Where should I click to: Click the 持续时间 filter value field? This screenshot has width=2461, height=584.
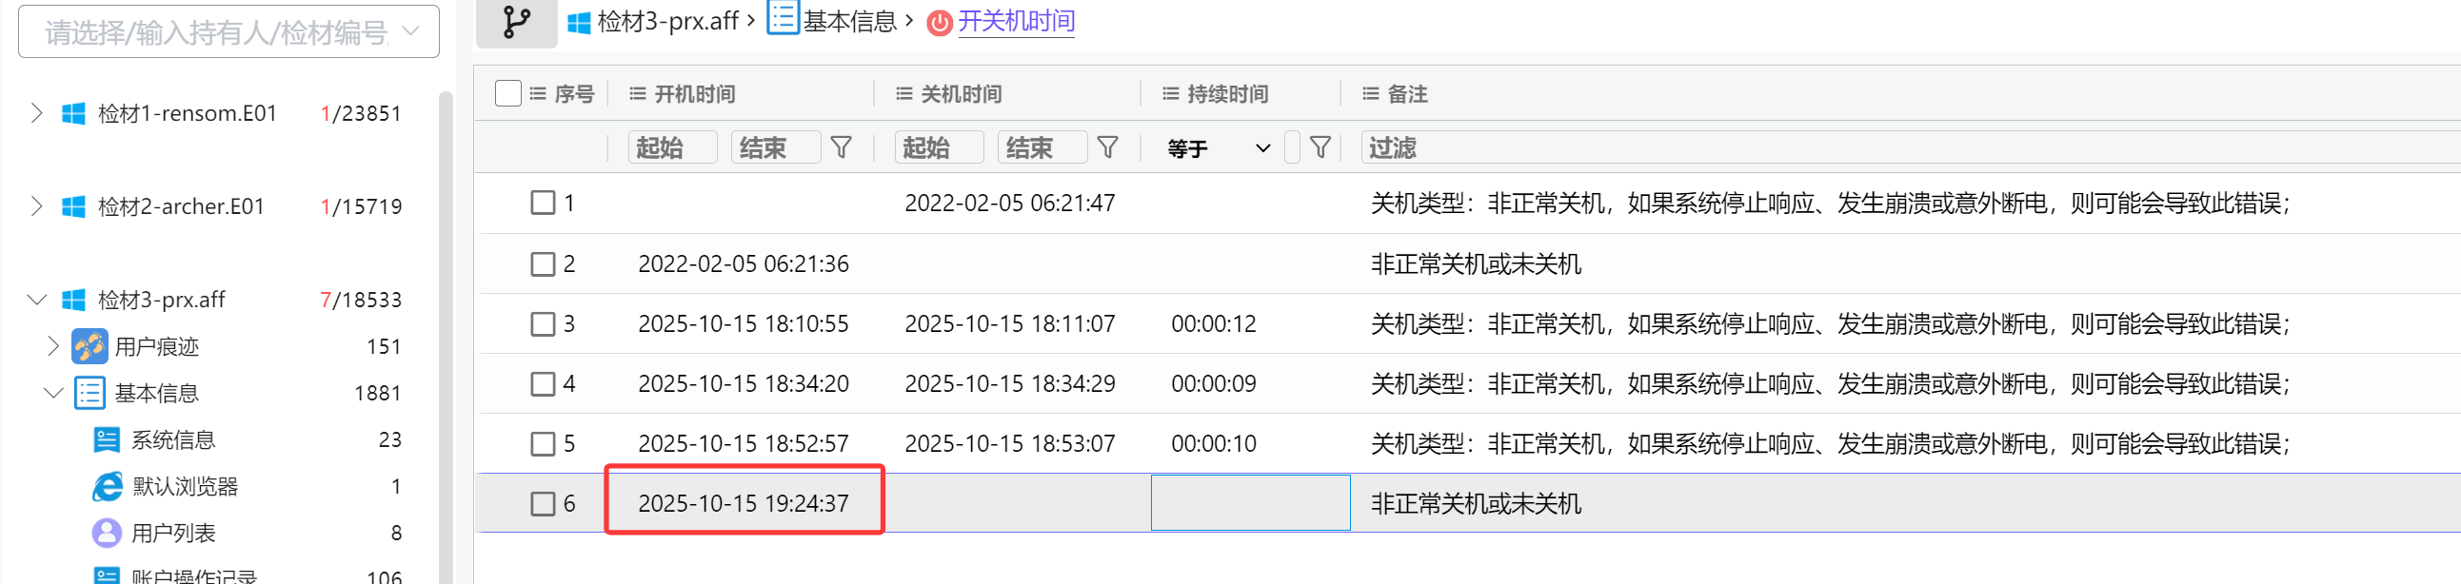coord(1292,148)
